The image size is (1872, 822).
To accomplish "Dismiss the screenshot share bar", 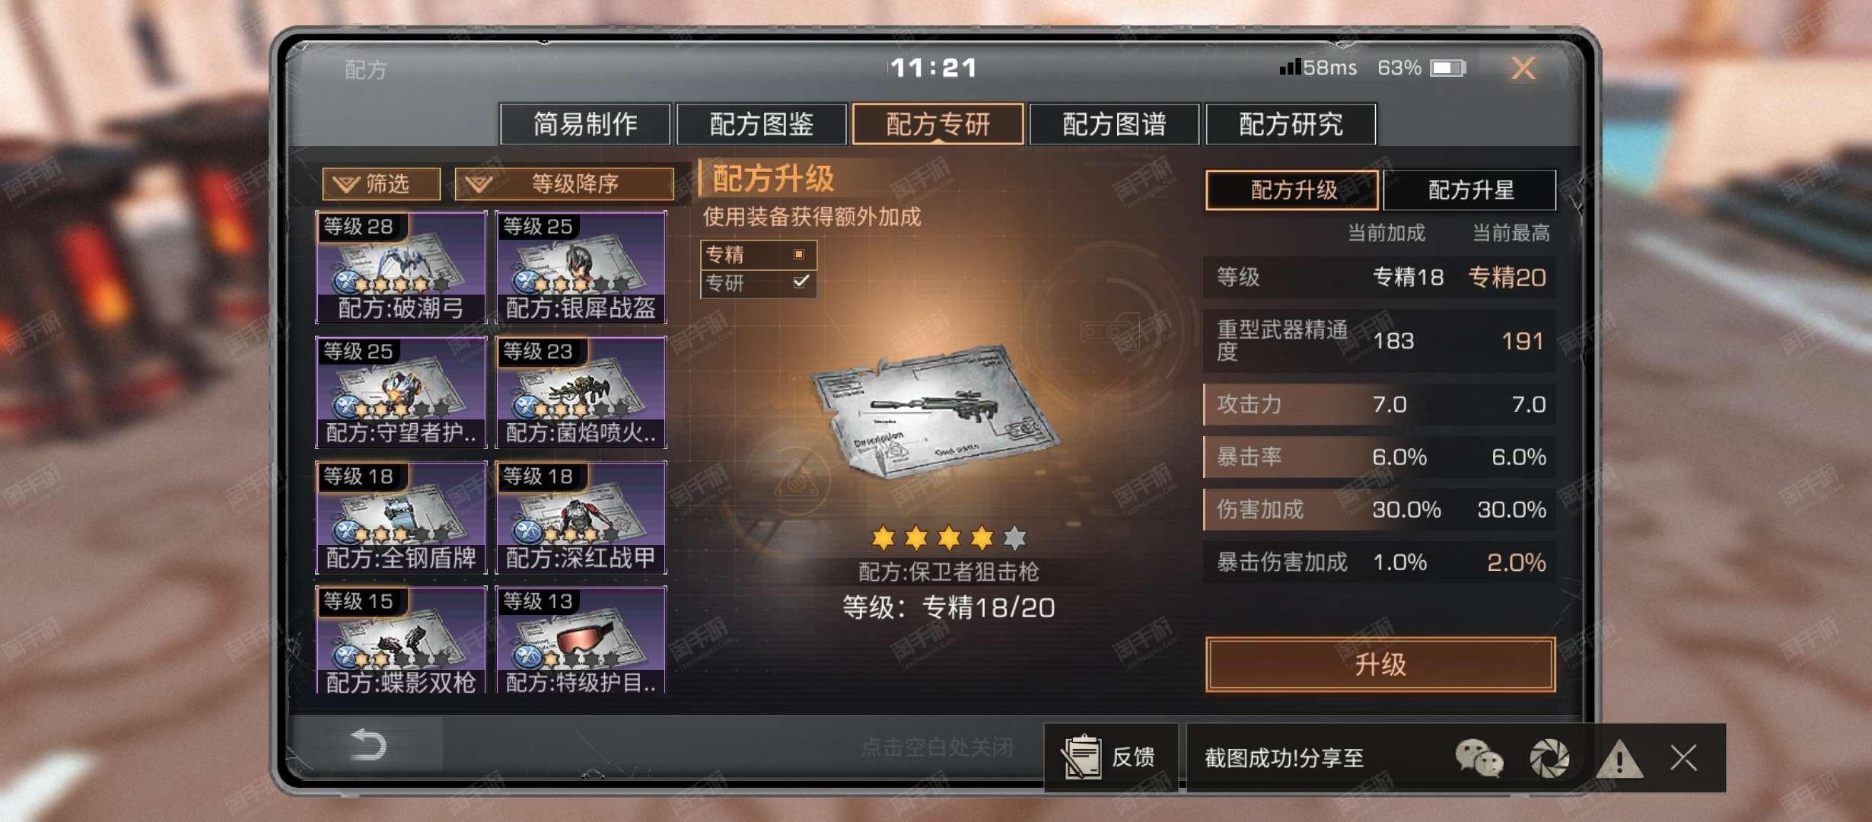I will pyautogui.click(x=1683, y=758).
